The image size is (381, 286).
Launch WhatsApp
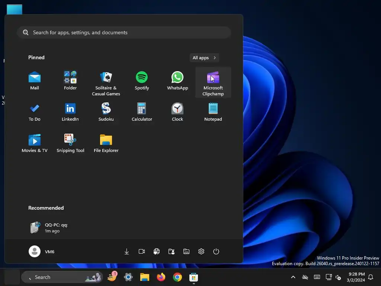tap(177, 81)
